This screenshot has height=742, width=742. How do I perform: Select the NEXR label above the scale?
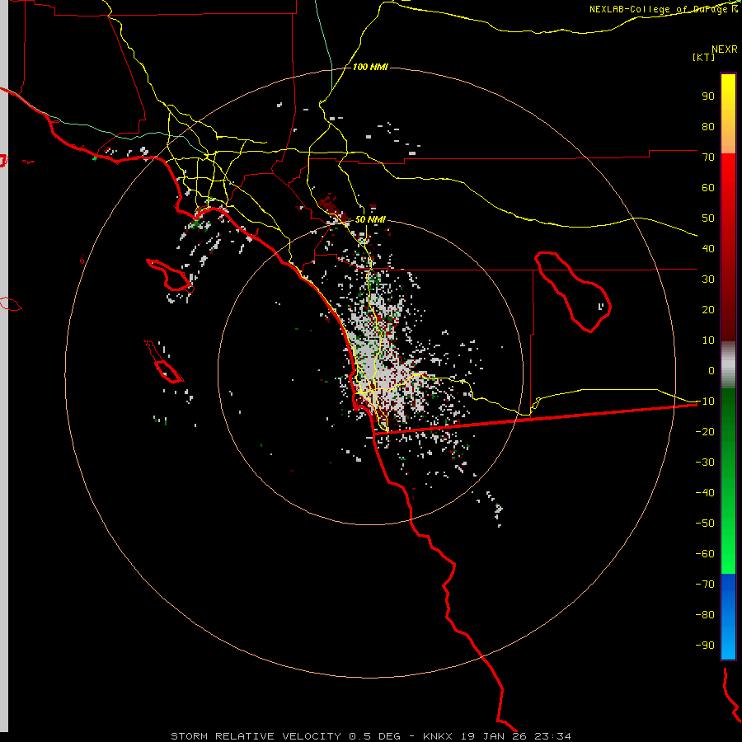pos(724,49)
